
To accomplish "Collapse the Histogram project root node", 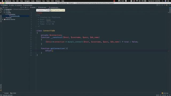I will pos(3,9).
